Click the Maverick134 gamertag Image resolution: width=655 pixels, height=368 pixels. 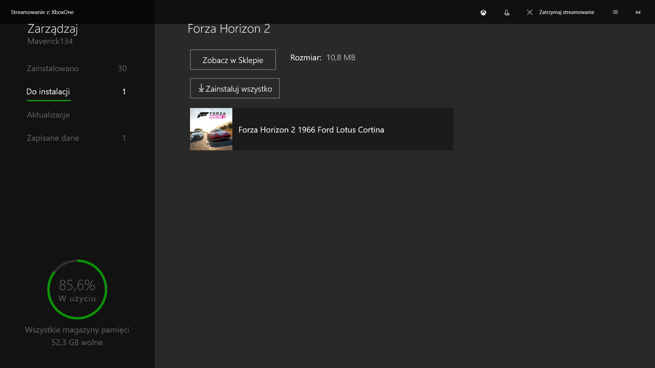click(50, 41)
